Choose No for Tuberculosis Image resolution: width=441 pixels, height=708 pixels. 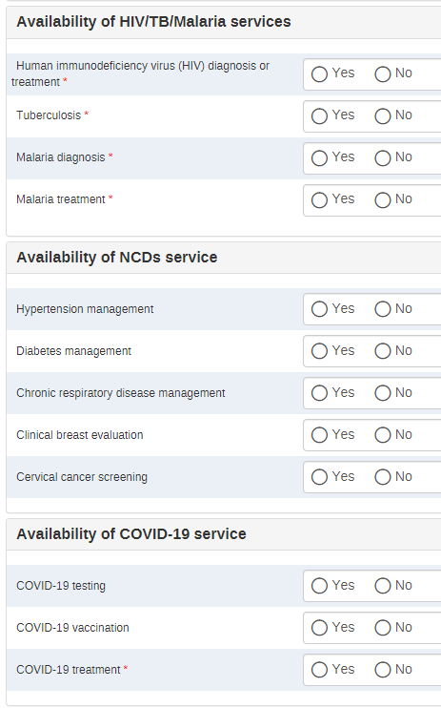point(382,116)
